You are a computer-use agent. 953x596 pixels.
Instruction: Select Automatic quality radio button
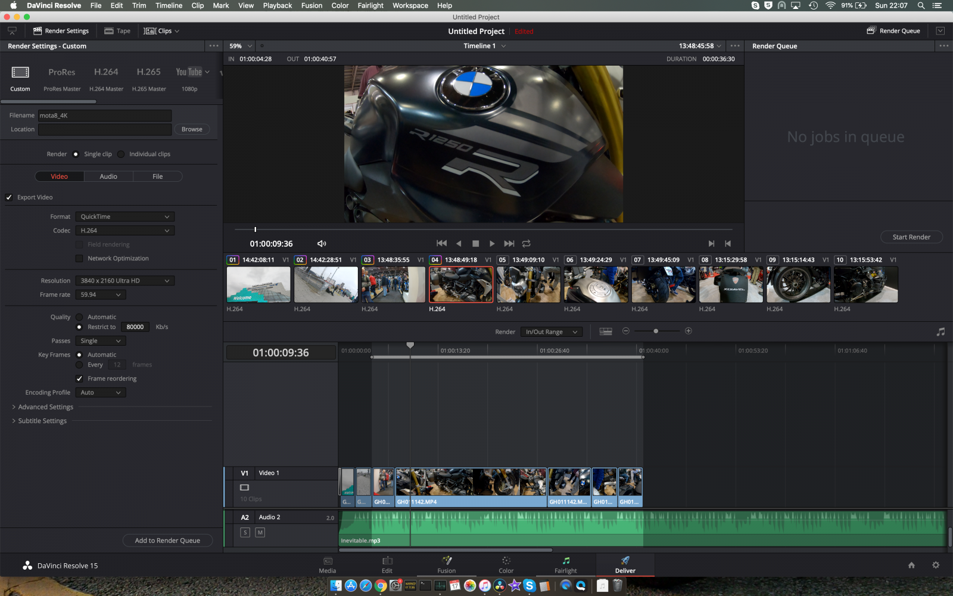[x=79, y=317]
